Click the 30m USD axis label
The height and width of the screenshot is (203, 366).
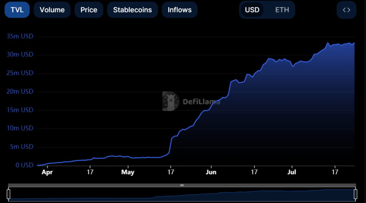pyautogui.click(x=20, y=55)
